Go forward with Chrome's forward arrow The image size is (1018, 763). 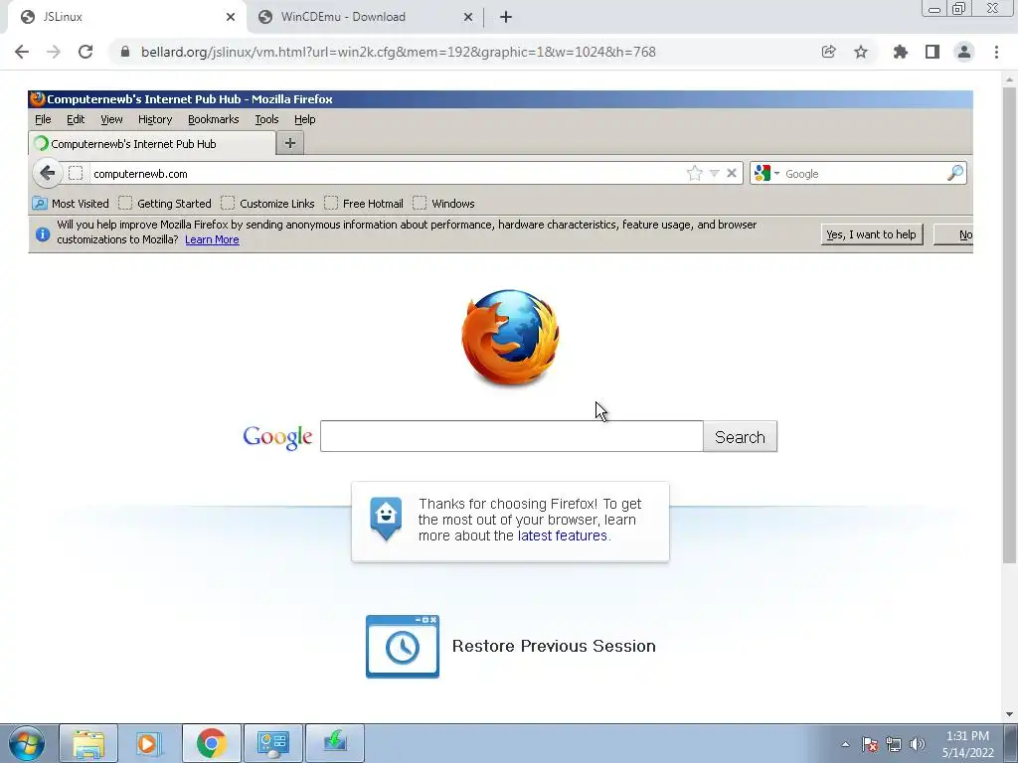(x=54, y=52)
